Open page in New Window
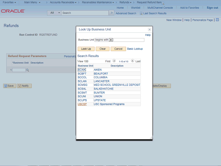Screen dimensions: 221x166 pos(174,20)
